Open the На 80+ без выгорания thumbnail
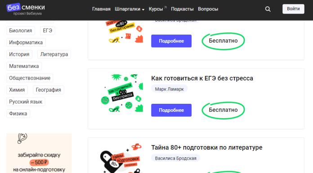Viewport: 313px width, 173px height. point(124,31)
